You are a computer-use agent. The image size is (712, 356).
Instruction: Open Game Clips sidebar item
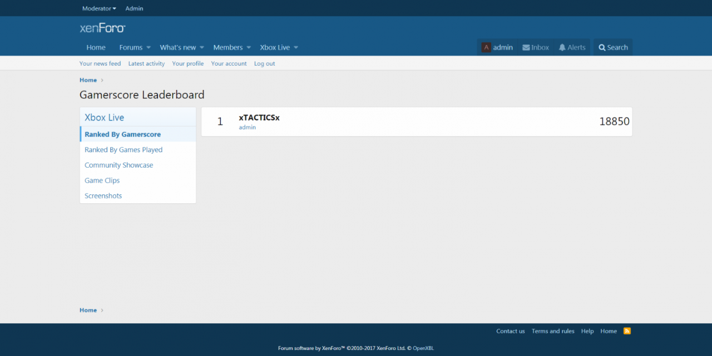click(x=102, y=180)
